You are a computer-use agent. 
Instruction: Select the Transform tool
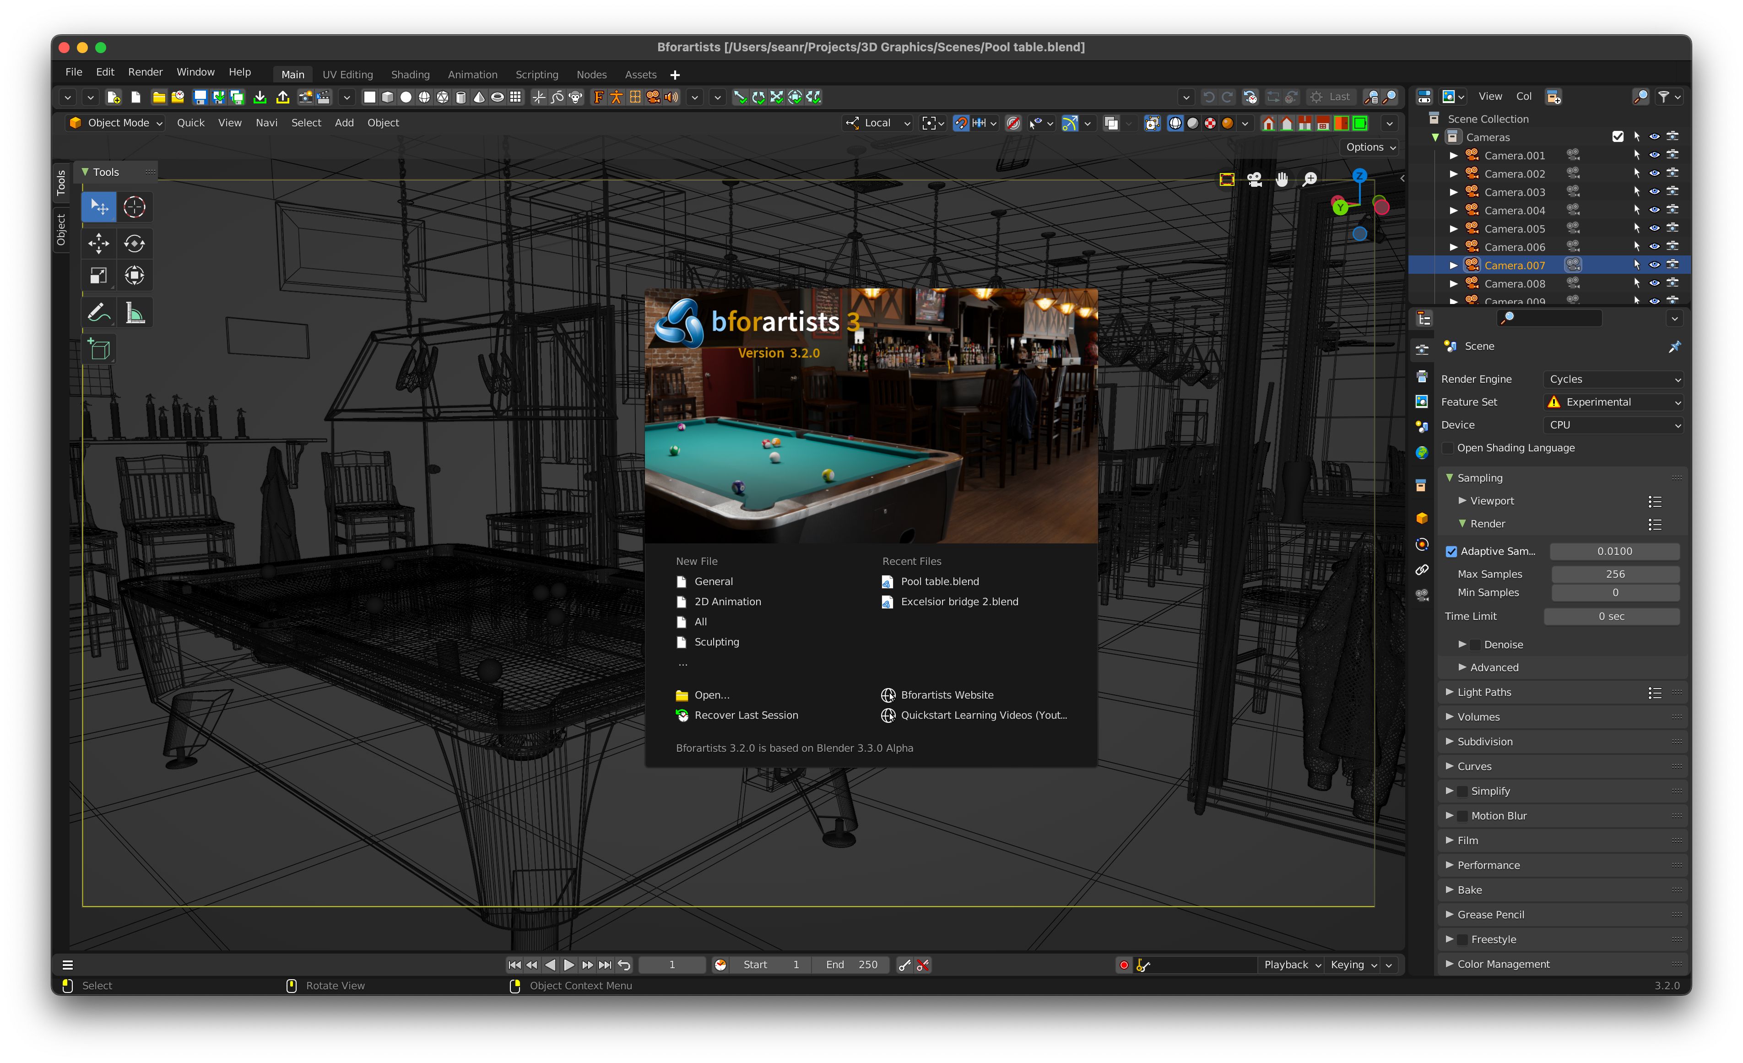point(135,275)
